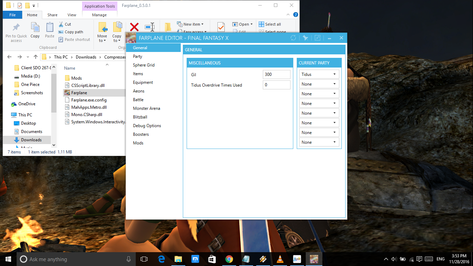Click the Gil value input field
The image size is (473, 266).
pyautogui.click(x=276, y=74)
